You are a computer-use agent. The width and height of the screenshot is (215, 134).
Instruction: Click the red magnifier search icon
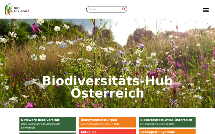pyautogui.click(x=124, y=9)
